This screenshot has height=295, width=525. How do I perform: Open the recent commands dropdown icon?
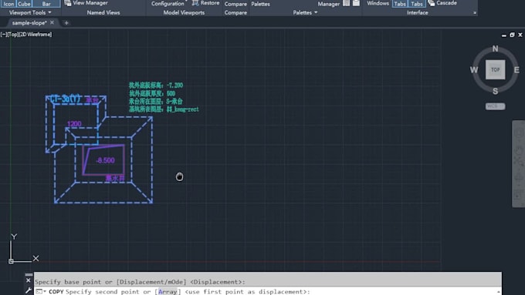click(x=41, y=292)
